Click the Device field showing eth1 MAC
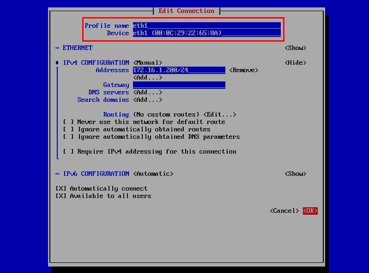 click(x=206, y=33)
